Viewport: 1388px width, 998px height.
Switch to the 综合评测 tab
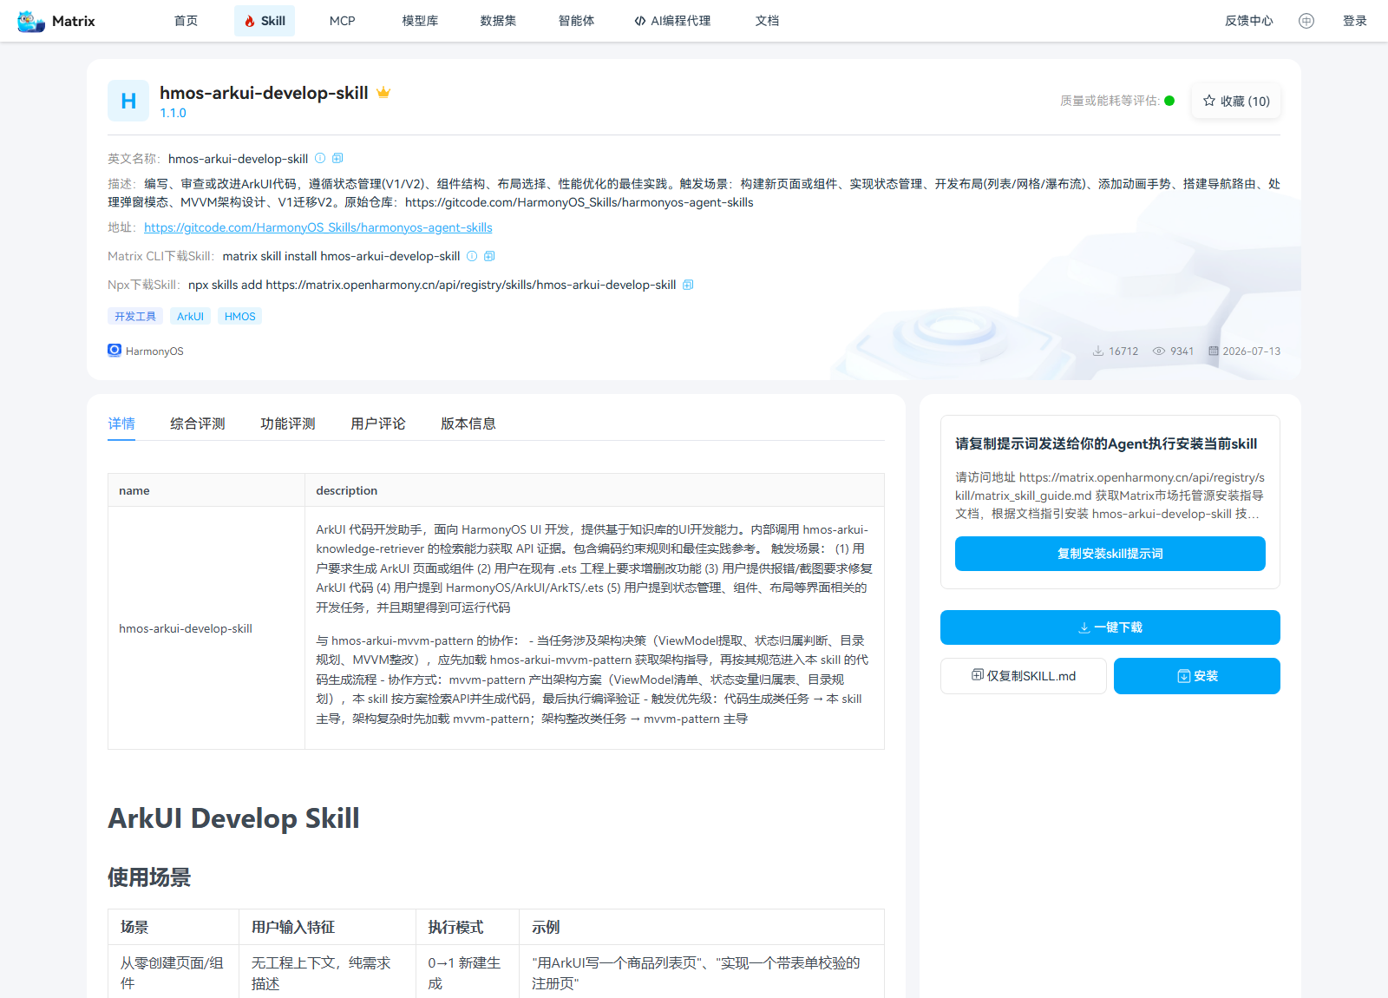pos(198,423)
